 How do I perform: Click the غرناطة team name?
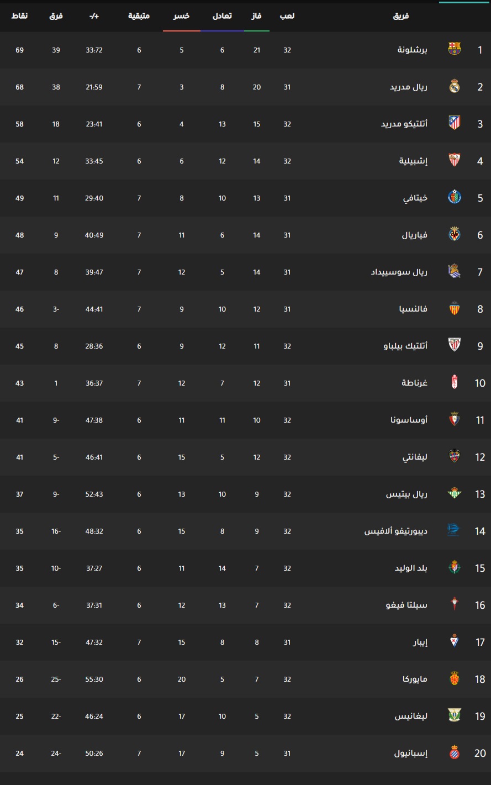(414, 383)
